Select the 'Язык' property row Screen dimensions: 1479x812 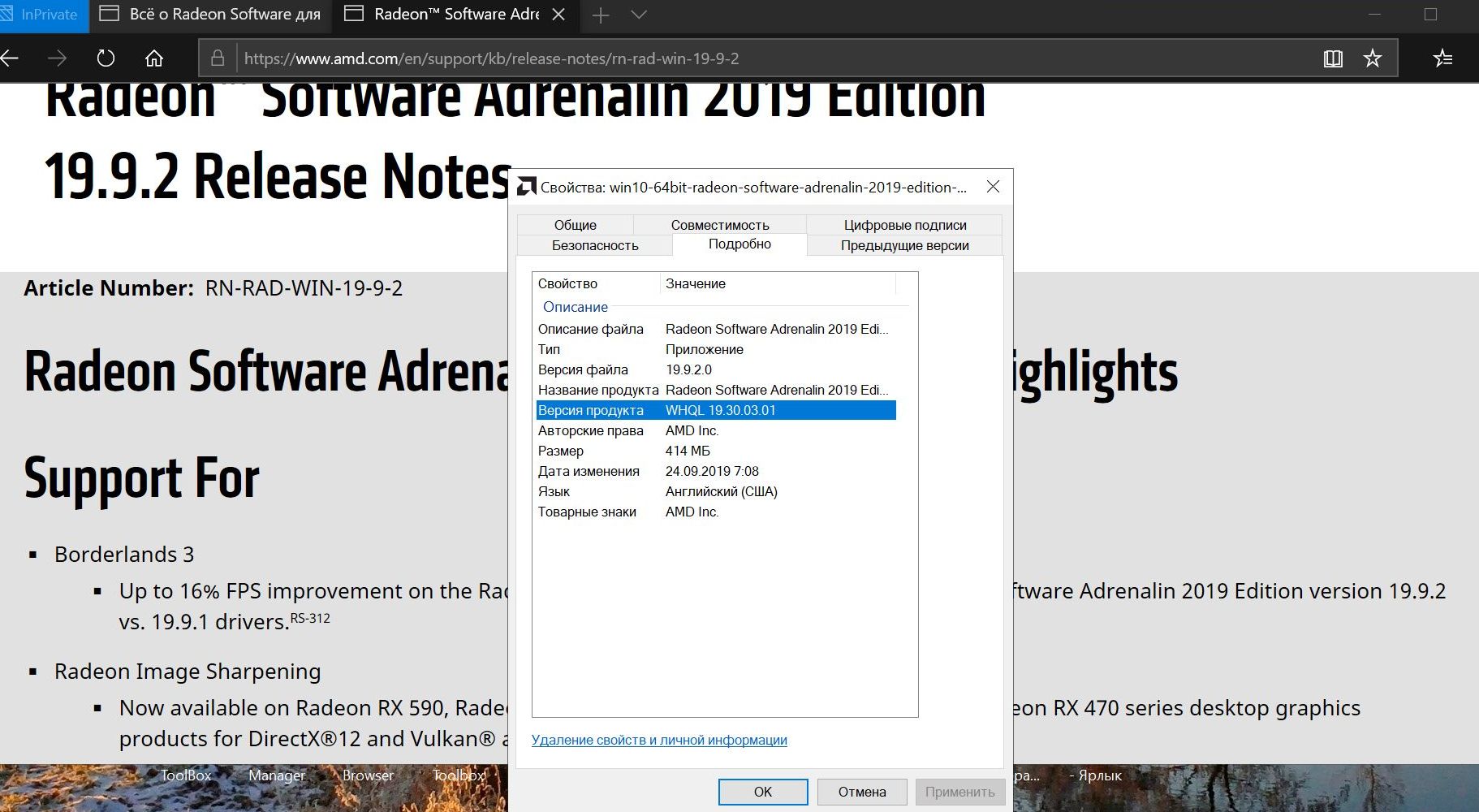(x=716, y=491)
